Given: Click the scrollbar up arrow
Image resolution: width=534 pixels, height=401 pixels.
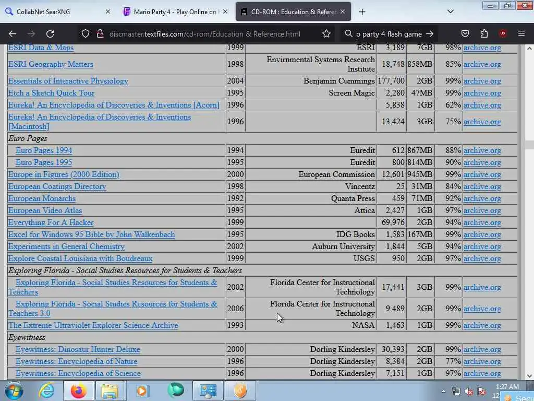Looking at the screenshot, I should pos(529,49).
